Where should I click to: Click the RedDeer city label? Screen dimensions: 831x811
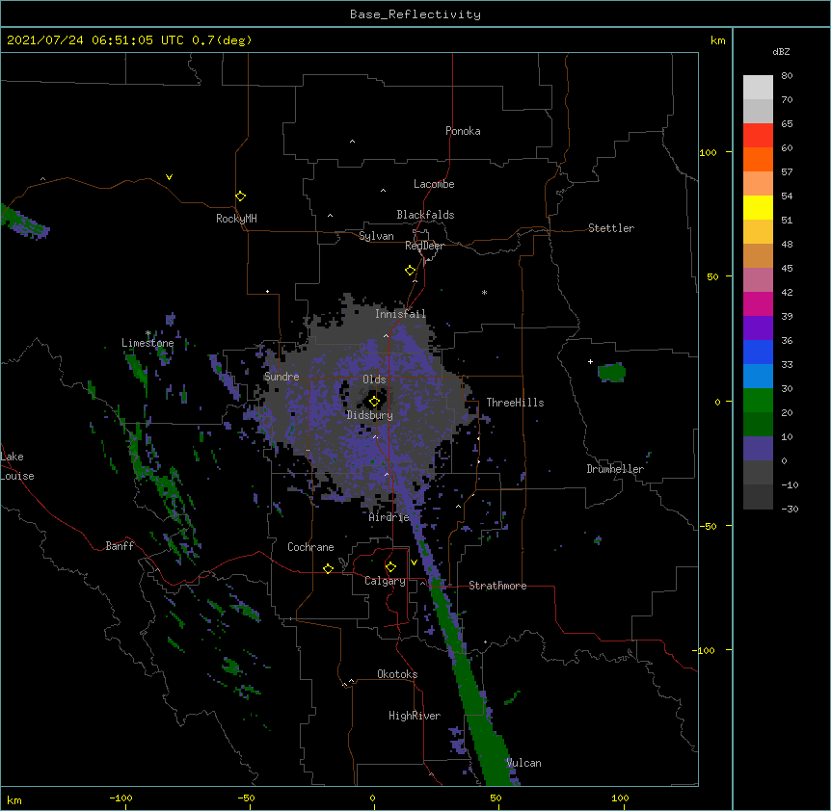[x=424, y=246]
